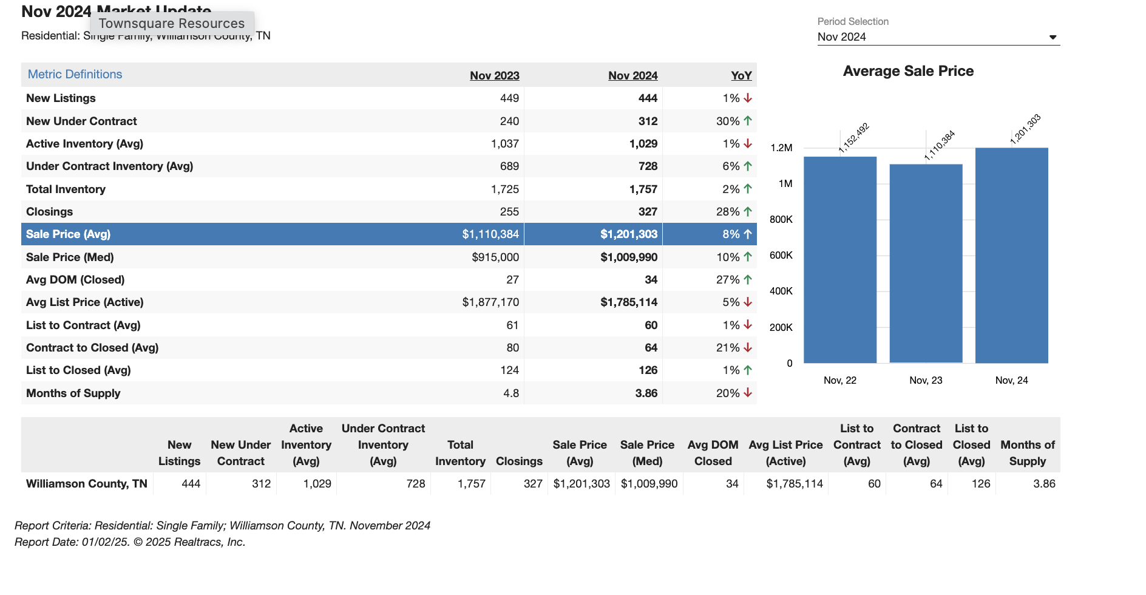Click the Average Sale Price chart title
The width and height of the screenshot is (1146, 595).
point(908,71)
